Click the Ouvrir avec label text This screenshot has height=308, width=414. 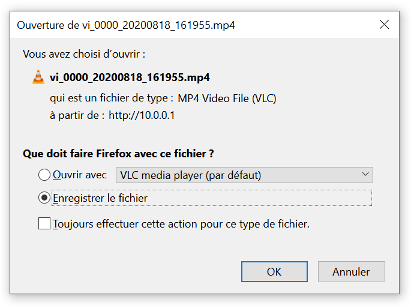[x=80, y=175]
